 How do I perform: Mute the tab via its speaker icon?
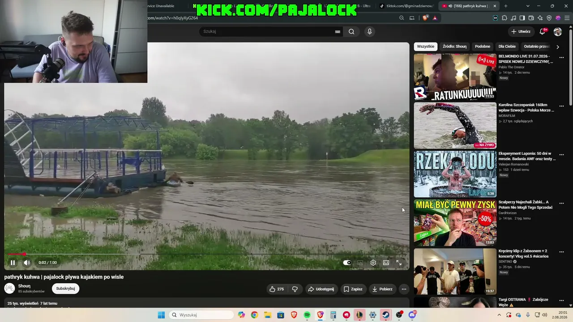click(450, 6)
